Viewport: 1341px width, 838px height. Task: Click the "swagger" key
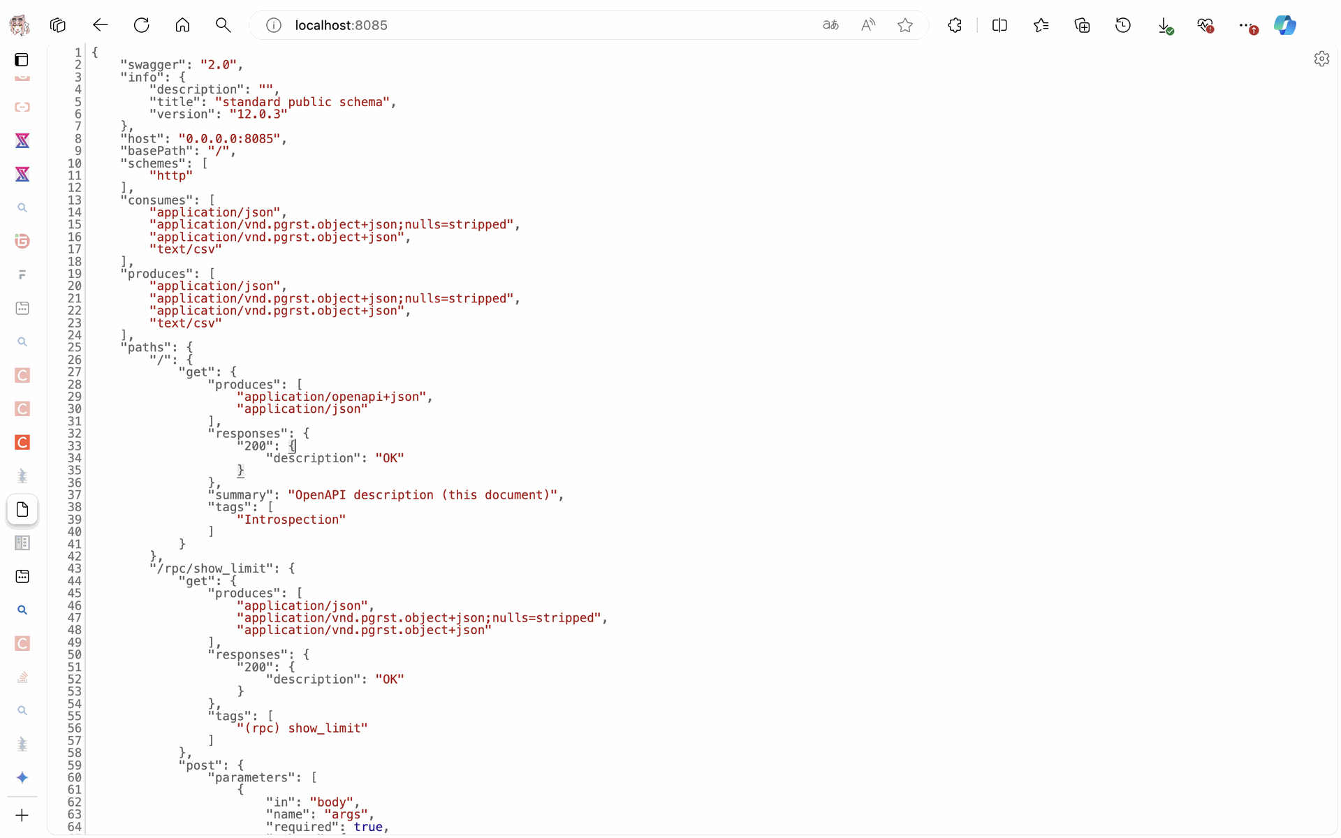153,65
